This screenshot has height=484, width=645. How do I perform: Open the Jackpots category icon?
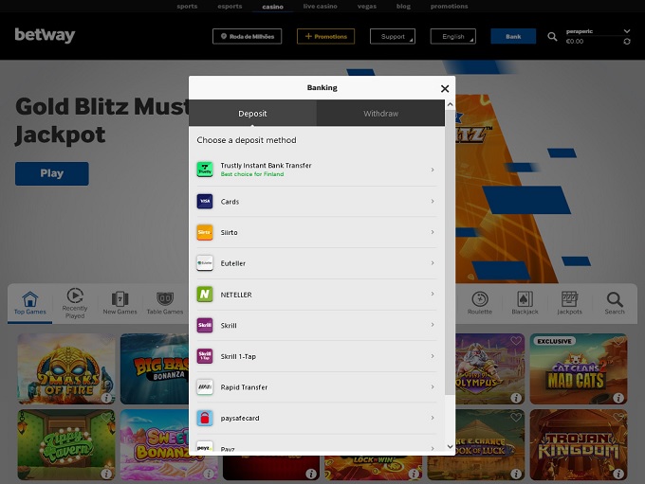coord(570,302)
